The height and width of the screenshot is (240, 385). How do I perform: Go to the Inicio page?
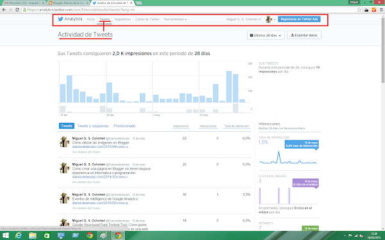click(90, 19)
